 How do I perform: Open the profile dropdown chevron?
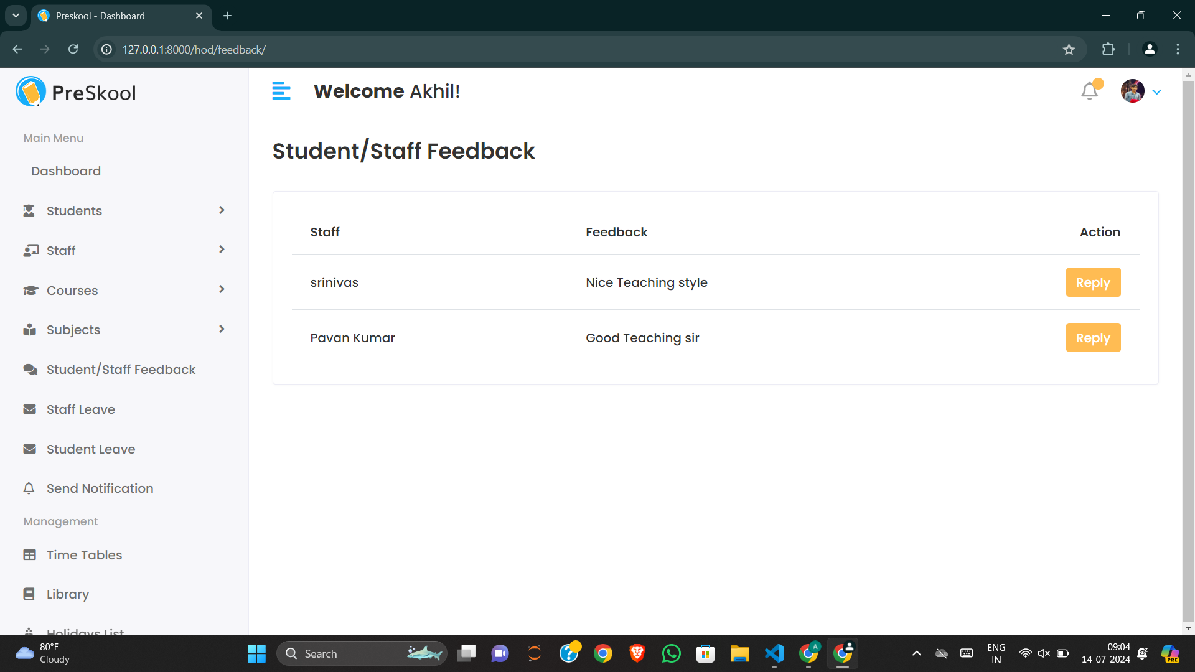tap(1157, 92)
